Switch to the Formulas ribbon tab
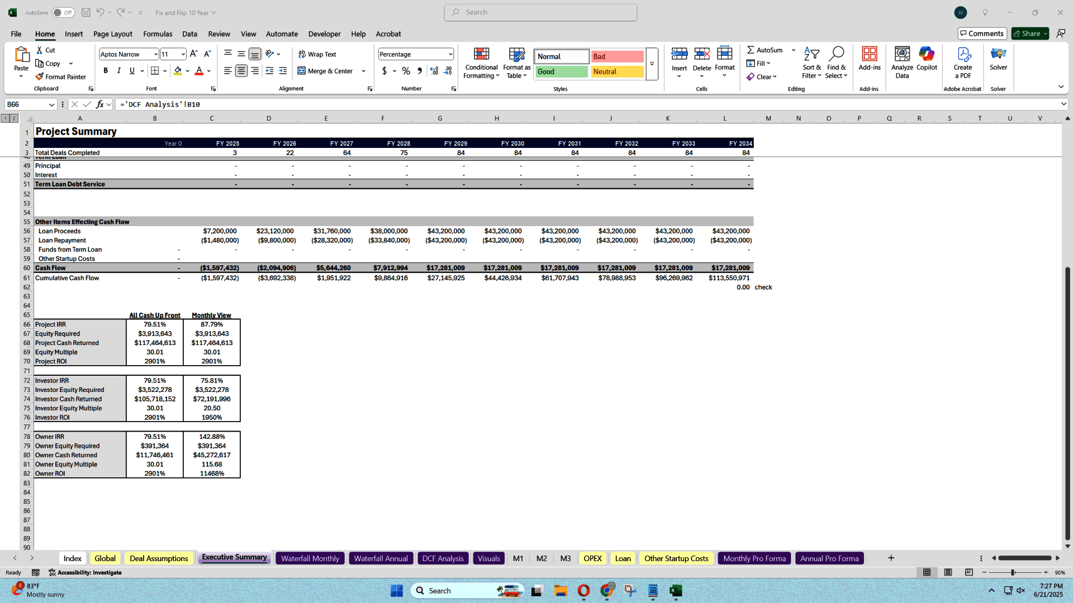The width and height of the screenshot is (1073, 603). [158, 34]
